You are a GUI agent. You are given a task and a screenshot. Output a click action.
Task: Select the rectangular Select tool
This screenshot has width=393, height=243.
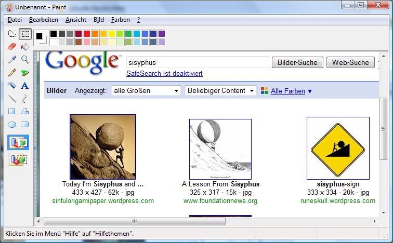coord(25,34)
